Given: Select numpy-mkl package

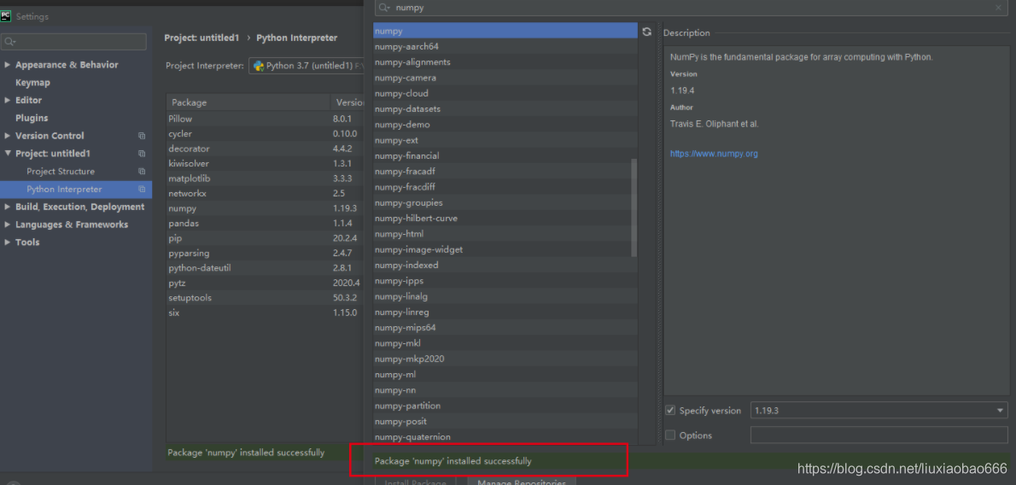Looking at the screenshot, I should pos(505,343).
